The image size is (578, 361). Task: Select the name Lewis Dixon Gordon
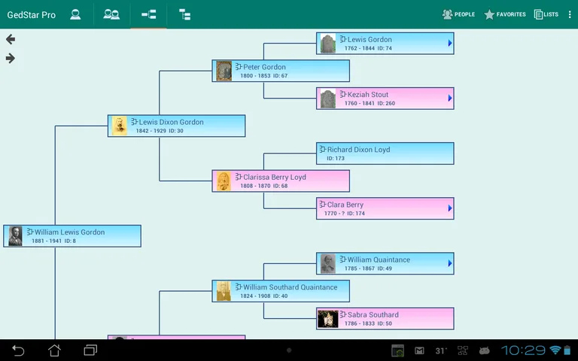click(171, 122)
